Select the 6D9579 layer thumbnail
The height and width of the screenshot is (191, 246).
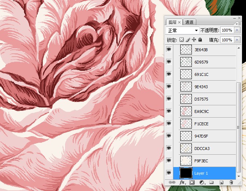pos(186,62)
